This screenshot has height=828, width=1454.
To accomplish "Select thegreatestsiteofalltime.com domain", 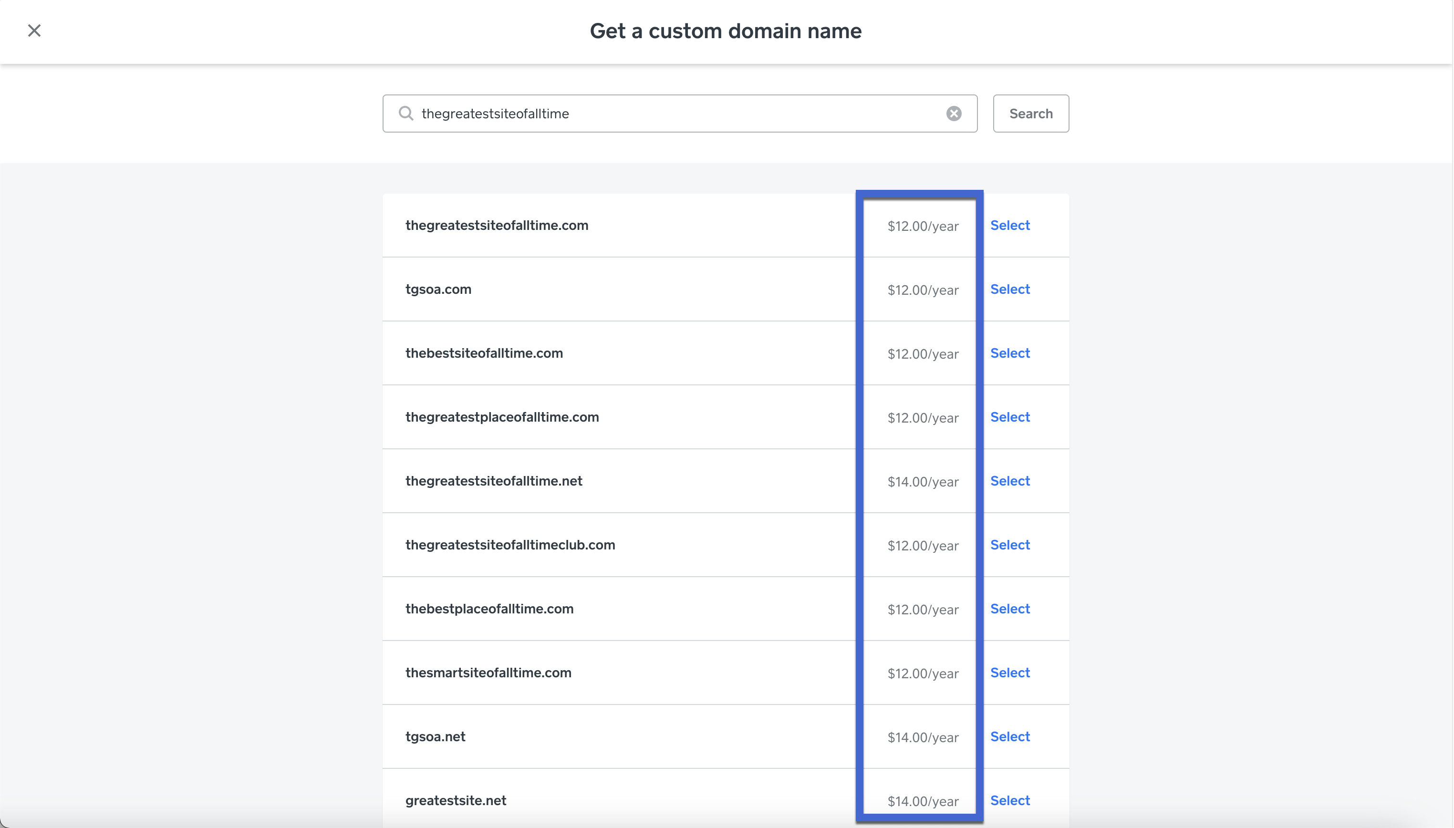I will pyautogui.click(x=1009, y=225).
